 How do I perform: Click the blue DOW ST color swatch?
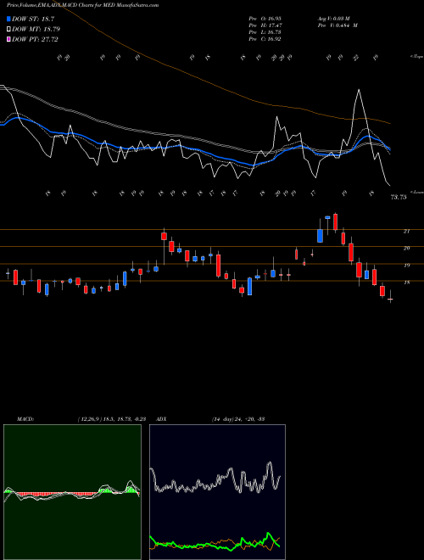click(x=8, y=19)
